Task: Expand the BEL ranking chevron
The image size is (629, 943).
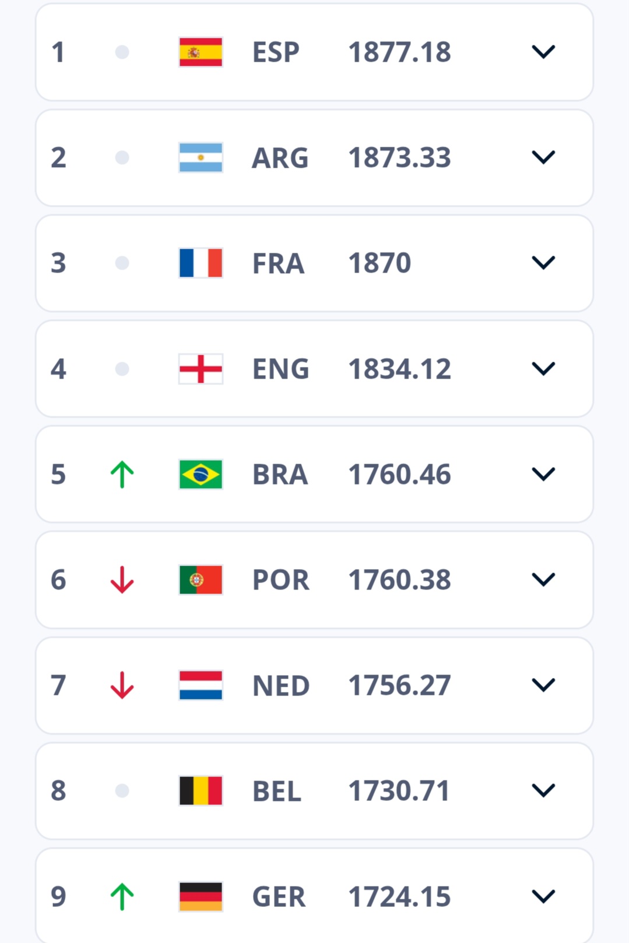Action: [x=543, y=790]
